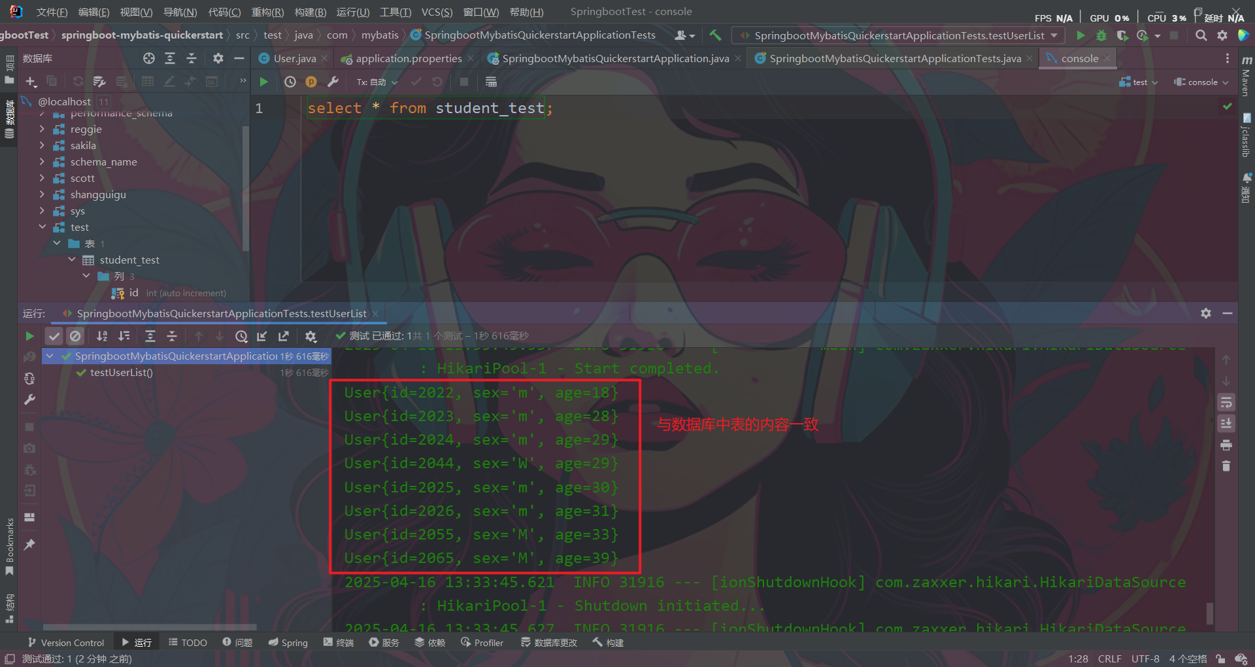Click CRLF line separator in status bar
The image size is (1255, 667).
coord(1109,658)
